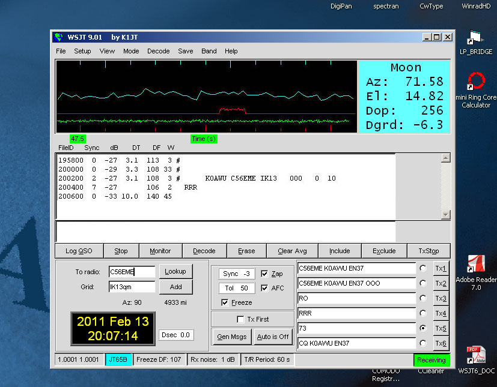
Task: Open the Setup menu
Action: (x=82, y=51)
